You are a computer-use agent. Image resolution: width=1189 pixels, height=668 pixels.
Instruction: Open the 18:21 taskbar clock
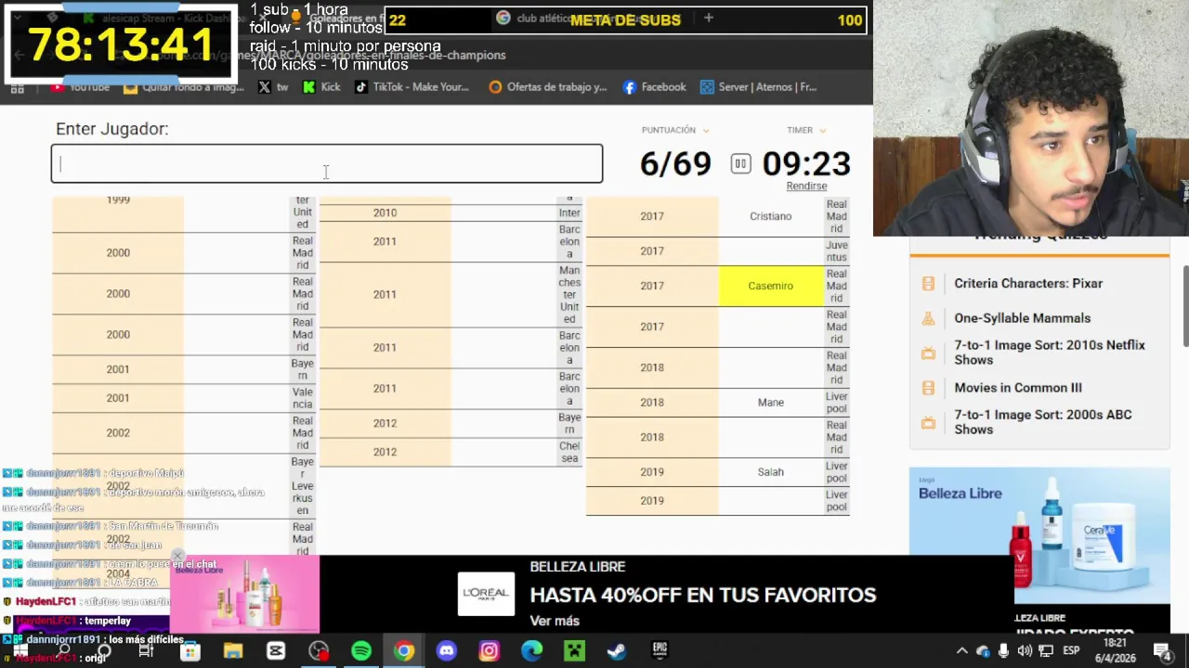(1116, 650)
